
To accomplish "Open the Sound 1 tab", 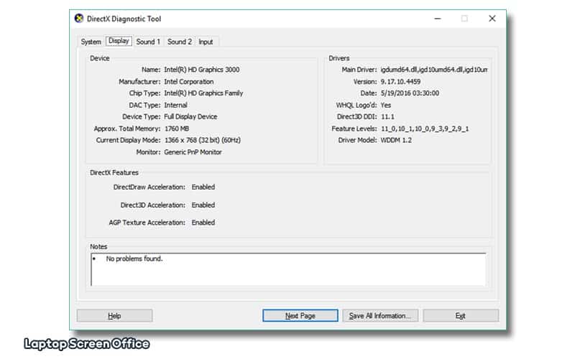I will click(148, 42).
